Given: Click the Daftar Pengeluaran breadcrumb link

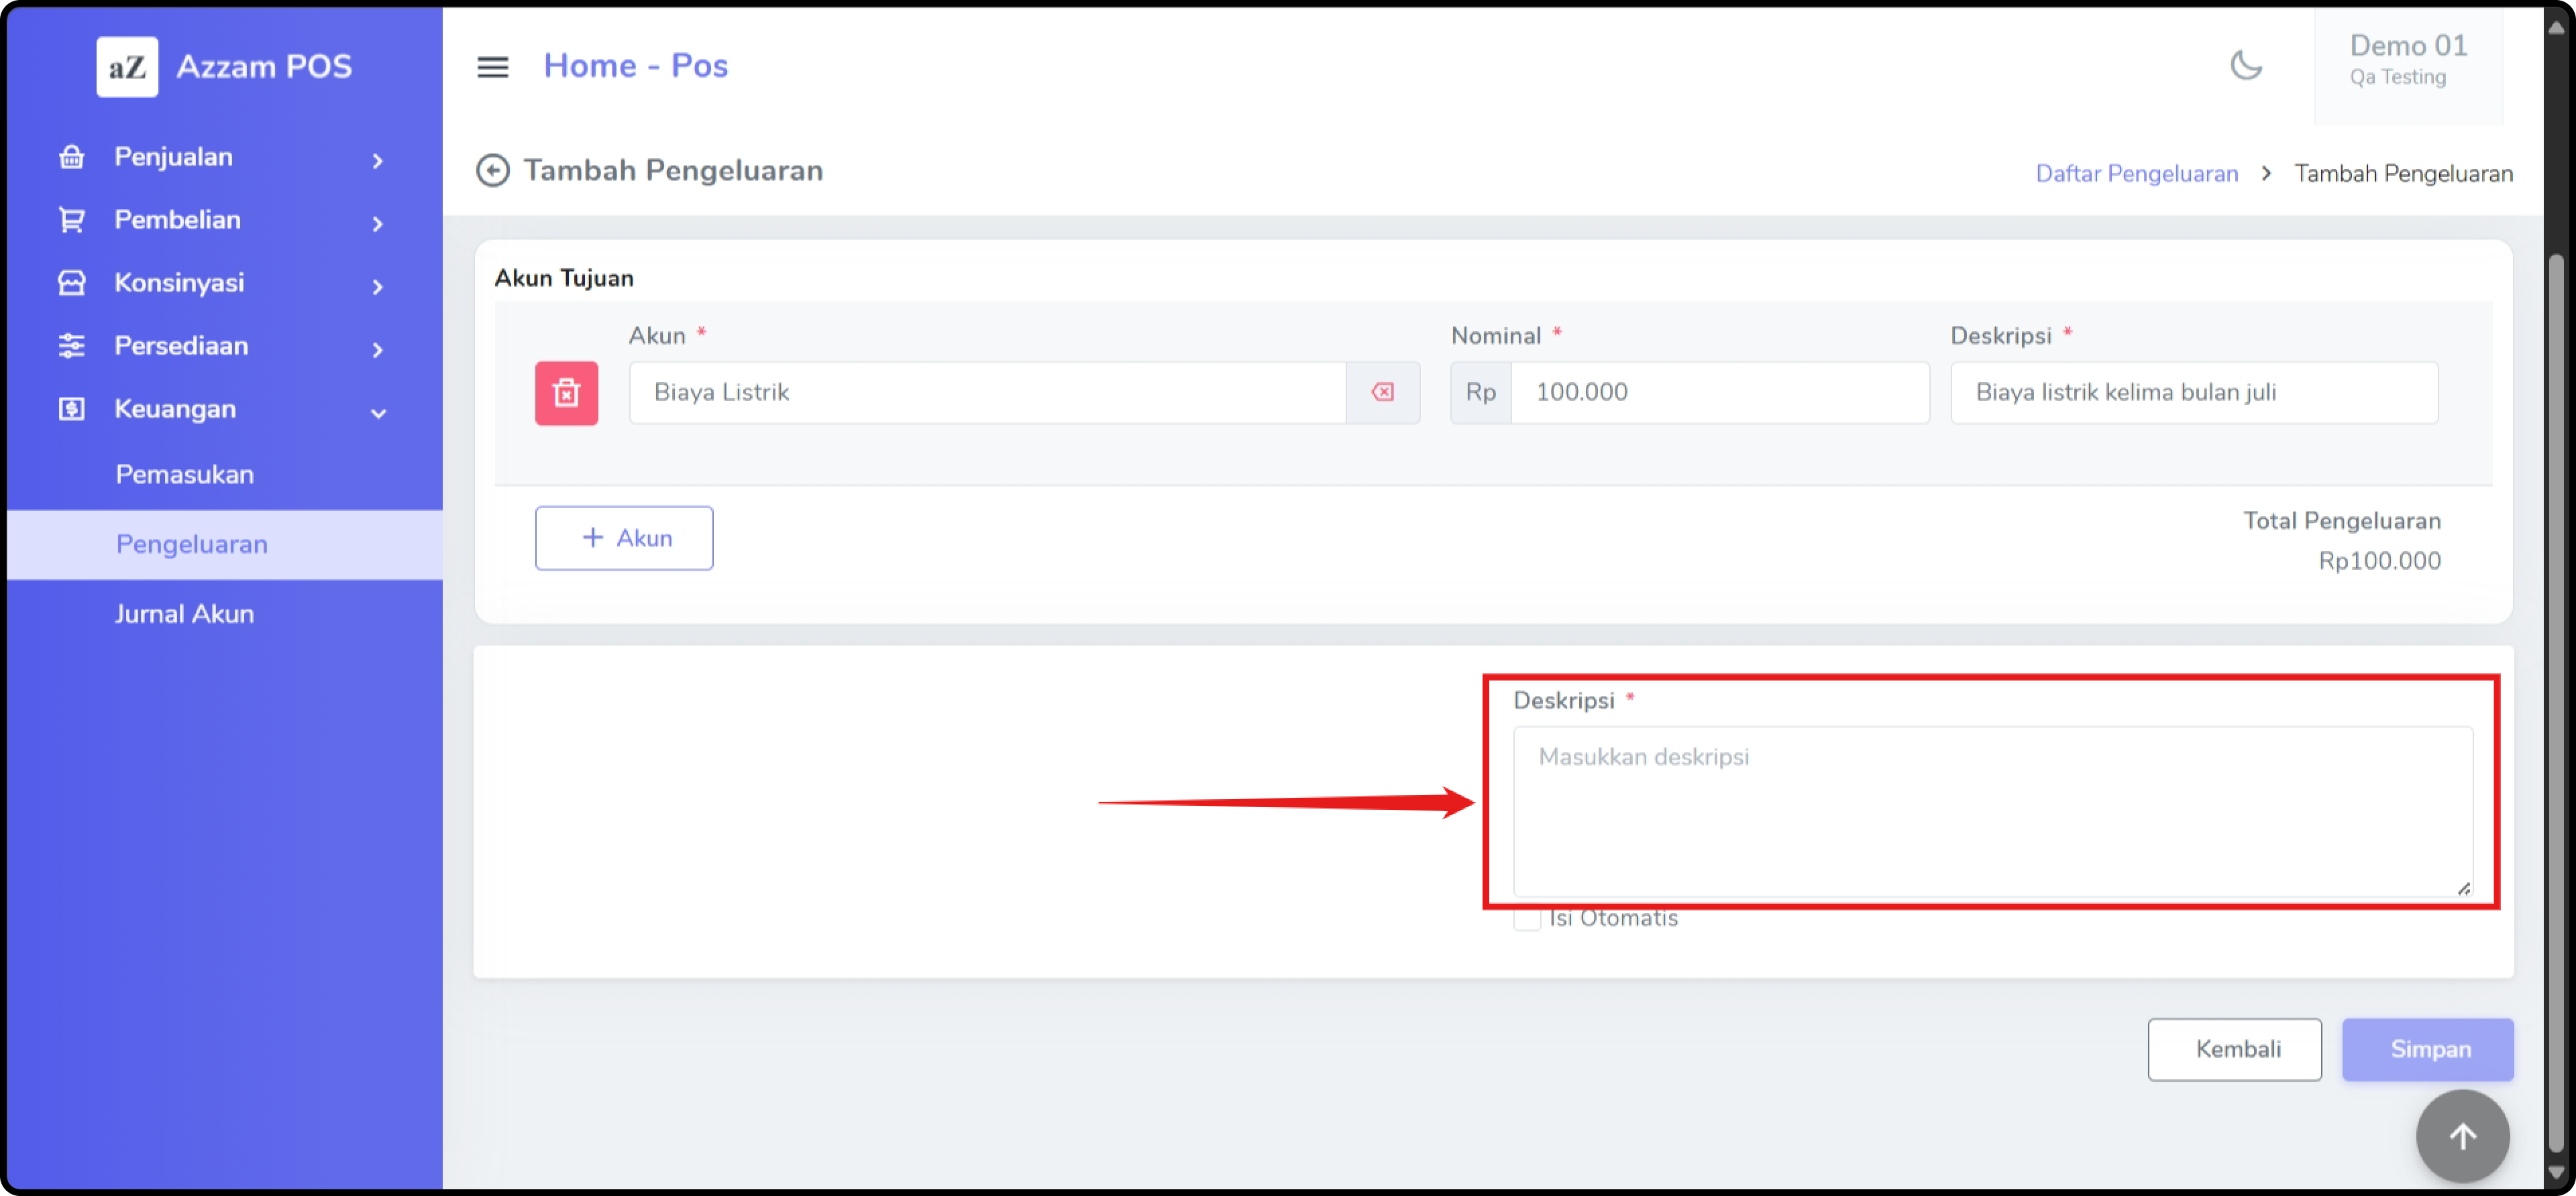Looking at the screenshot, I should [2136, 174].
